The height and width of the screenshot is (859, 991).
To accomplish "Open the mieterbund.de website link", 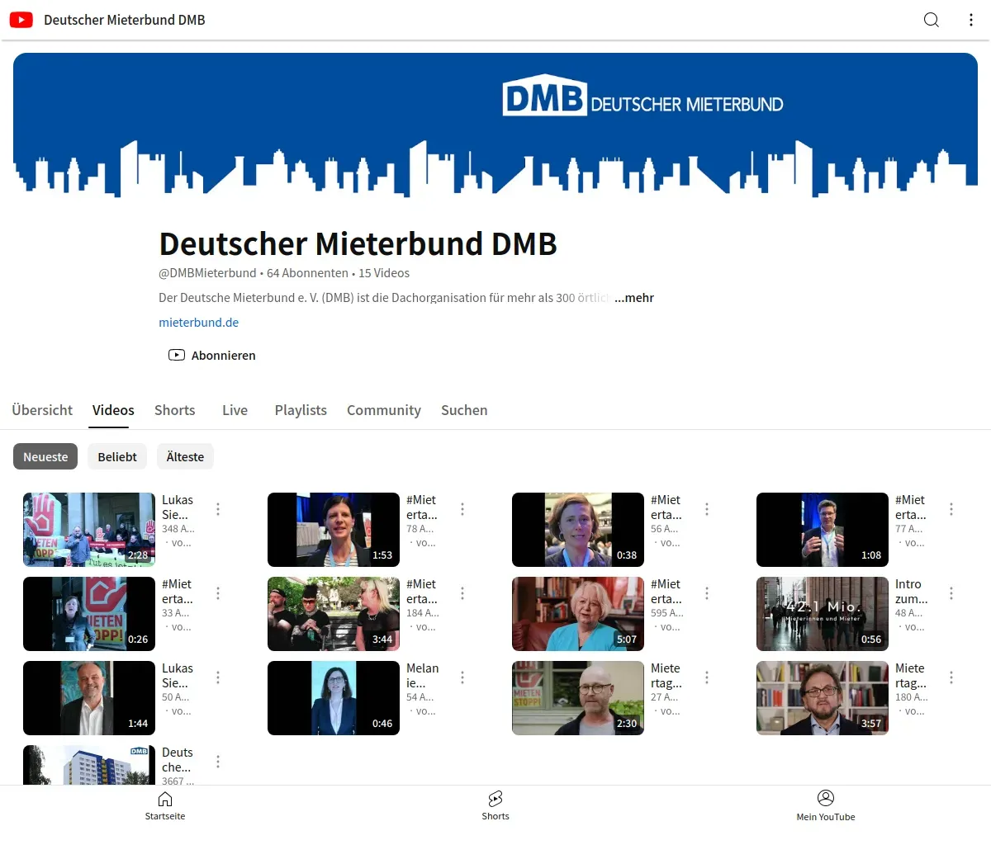I will click(x=198, y=323).
